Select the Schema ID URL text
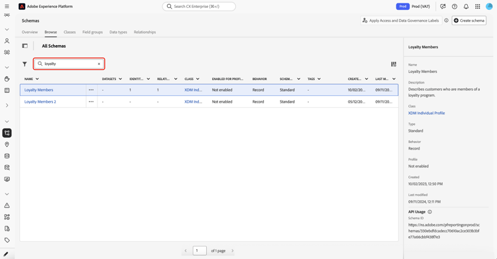Viewport: 497px width, 259px height. pos(444,231)
